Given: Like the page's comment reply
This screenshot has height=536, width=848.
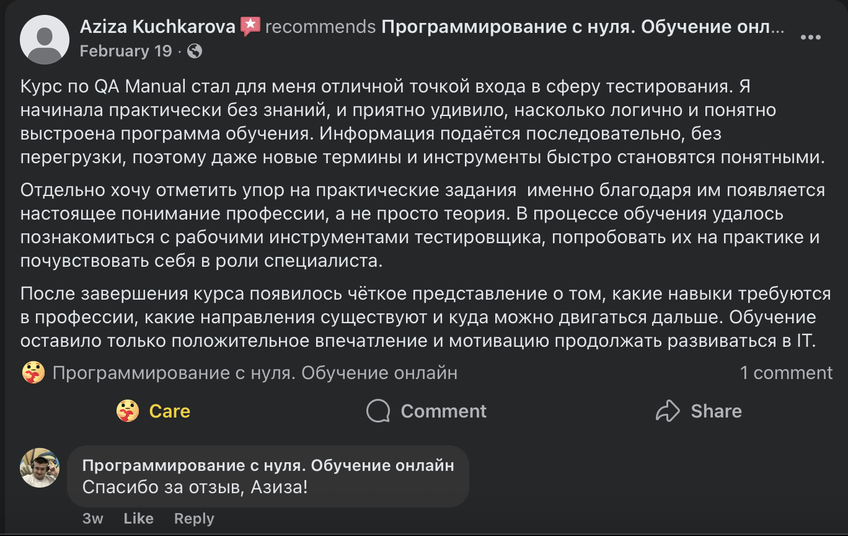Looking at the screenshot, I should [x=138, y=519].
